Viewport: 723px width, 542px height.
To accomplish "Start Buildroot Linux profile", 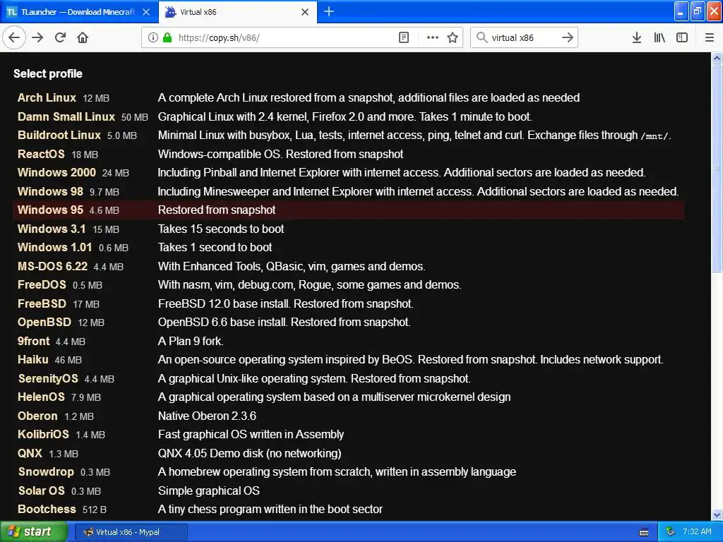I will pyautogui.click(x=59, y=135).
